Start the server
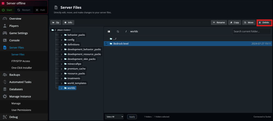This screenshot has width=273, height=121. click(x=7, y=10)
